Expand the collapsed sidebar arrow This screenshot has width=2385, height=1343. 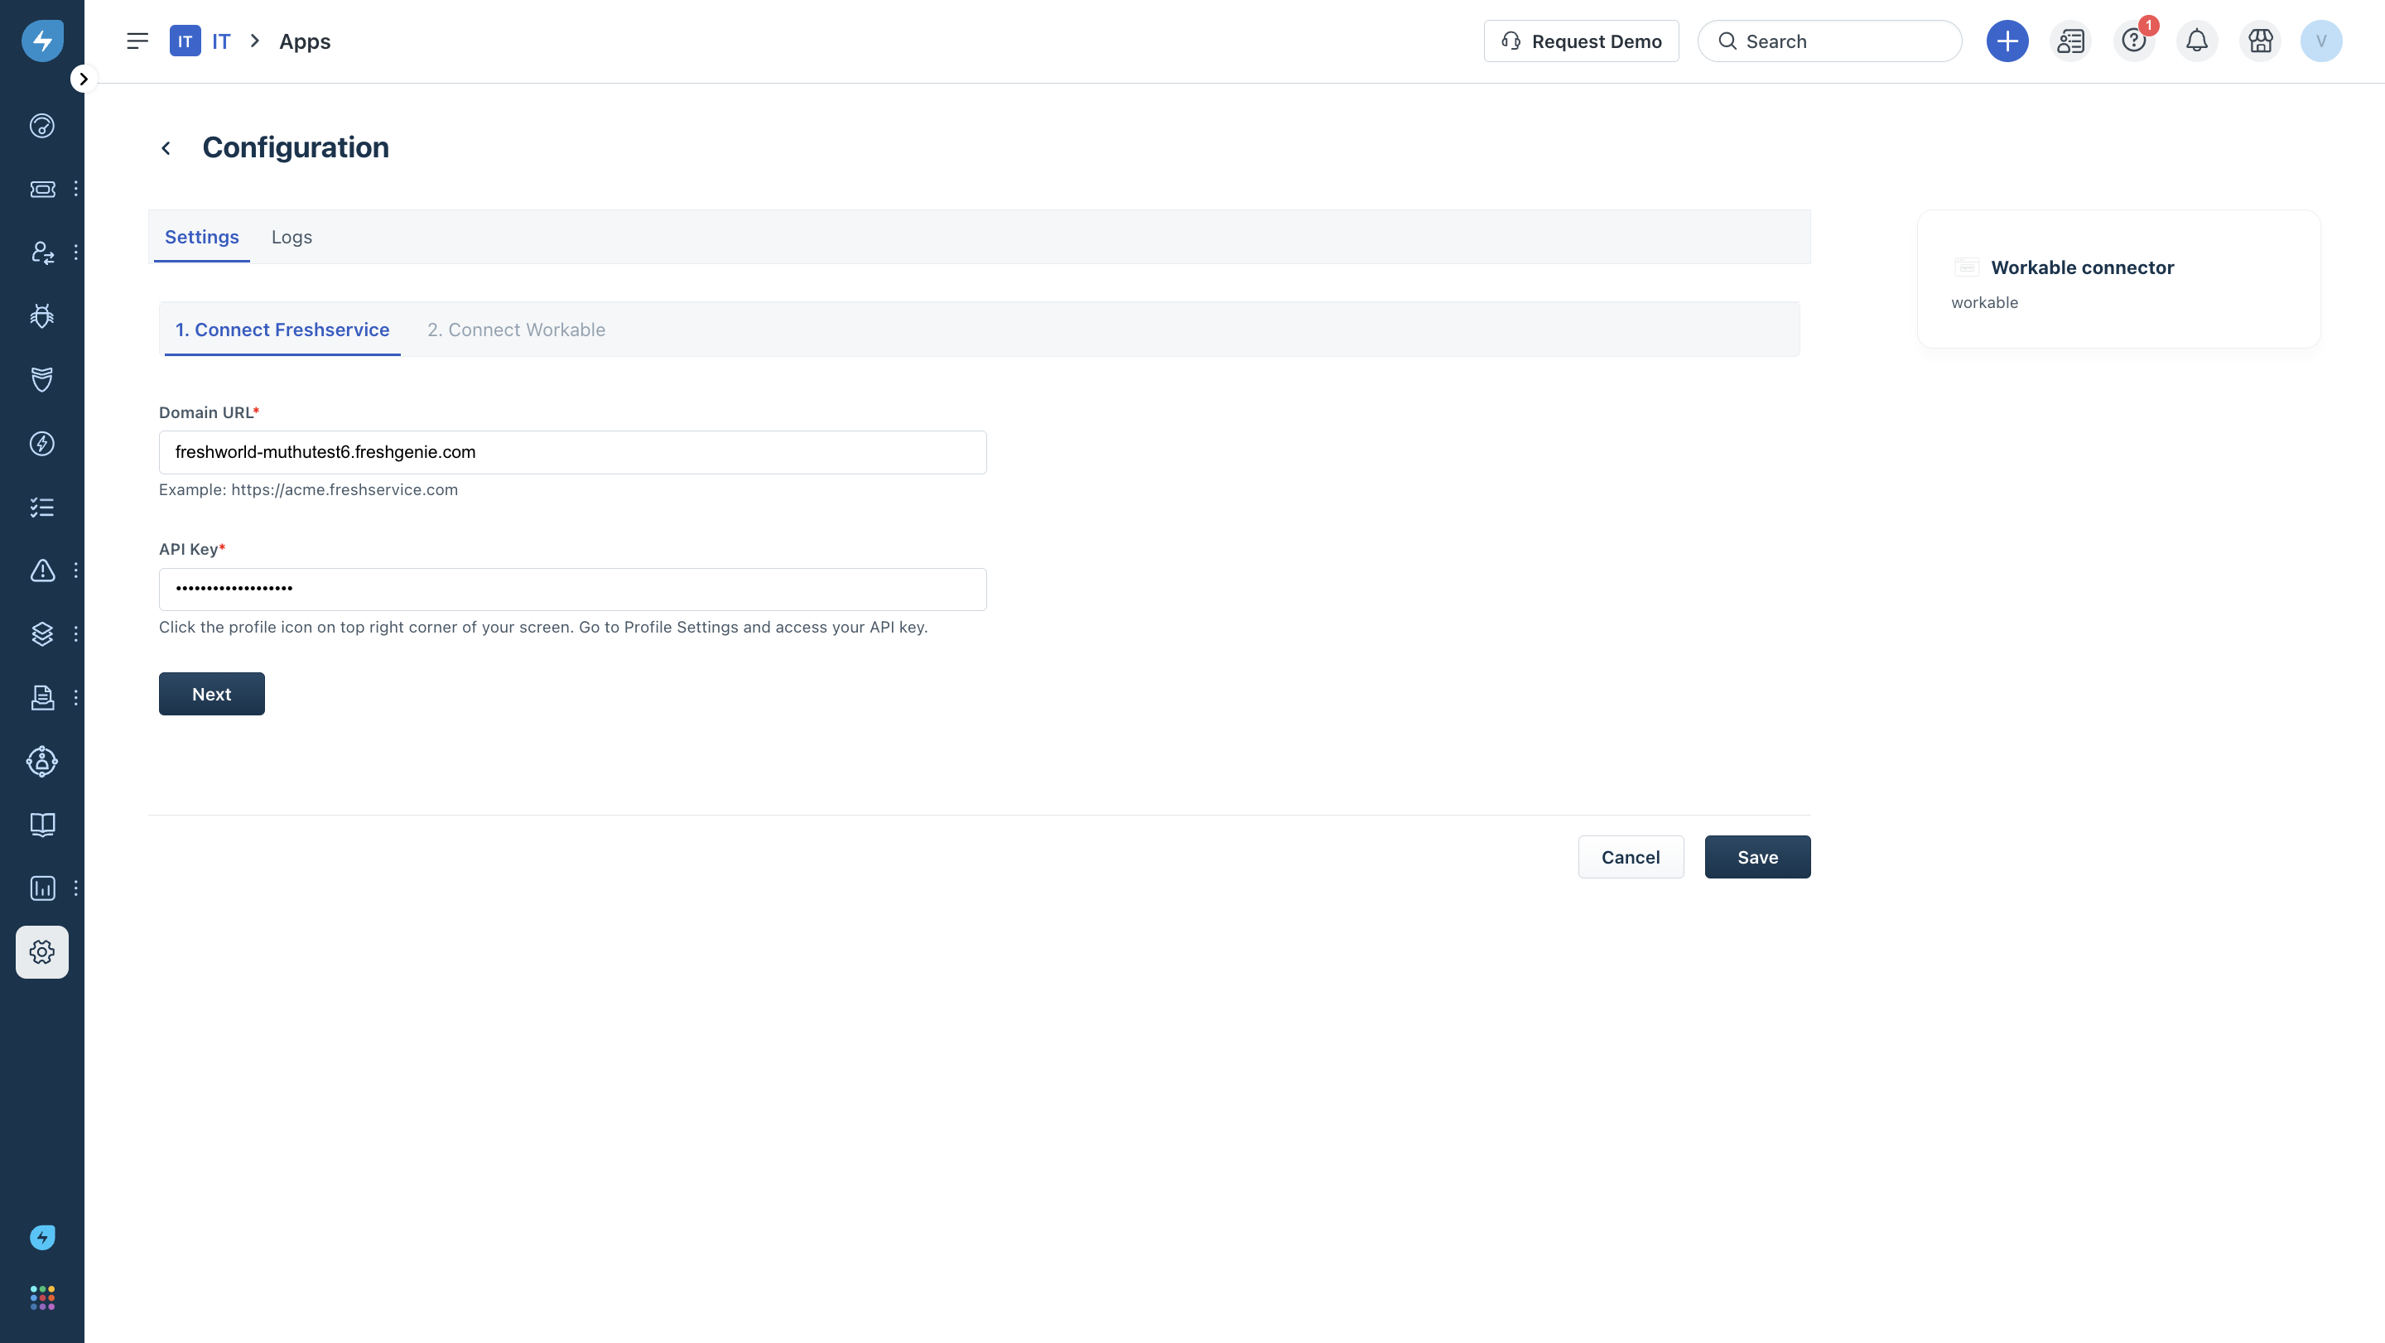tap(84, 79)
